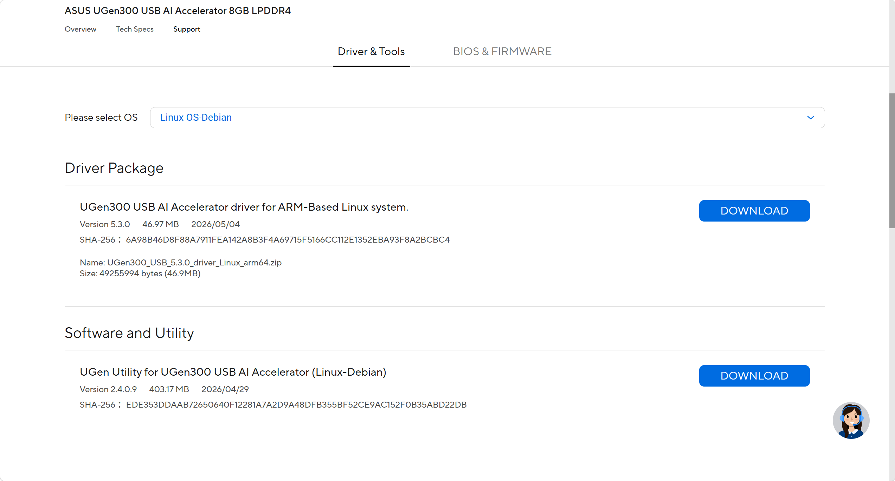The image size is (895, 481).
Task: Click the '46.97 MB' file size
Action: click(x=161, y=224)
